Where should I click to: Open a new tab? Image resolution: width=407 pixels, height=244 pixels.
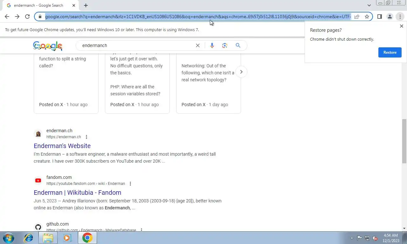coord(86,5)
